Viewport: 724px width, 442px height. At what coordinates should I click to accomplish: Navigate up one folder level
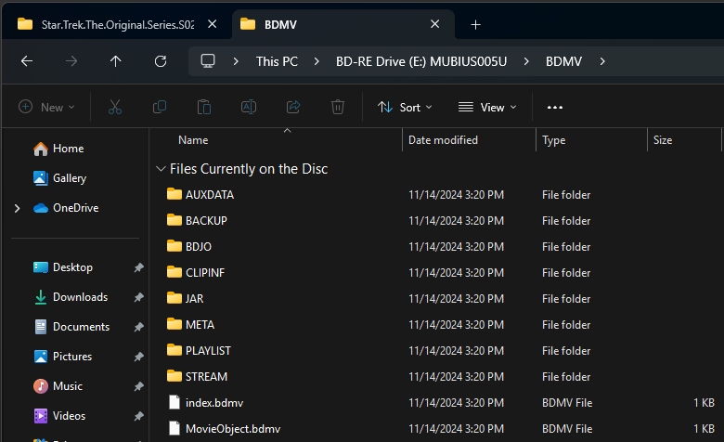coord(115,61)
